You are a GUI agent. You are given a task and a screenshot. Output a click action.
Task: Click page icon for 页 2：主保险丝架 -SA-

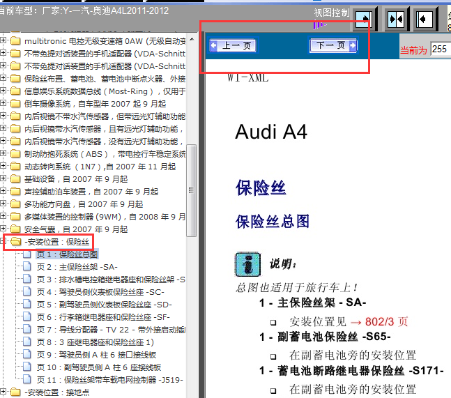click(27, 266)
